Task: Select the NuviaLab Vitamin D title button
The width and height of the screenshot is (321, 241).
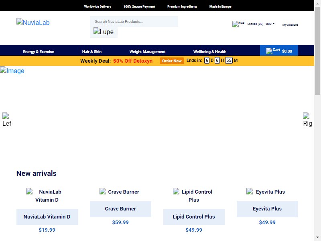Action: [x=47, y=217]
